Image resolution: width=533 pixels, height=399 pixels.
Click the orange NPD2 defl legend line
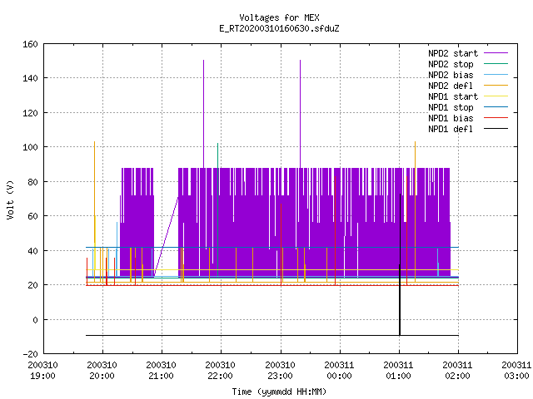(x=496, y=86)
